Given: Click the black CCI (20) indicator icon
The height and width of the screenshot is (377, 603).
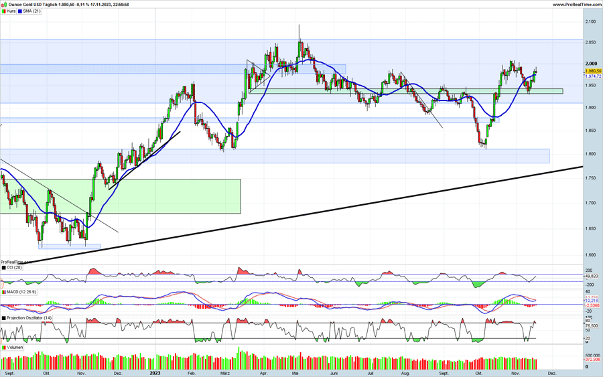Looking at the screenshot, I should (3, 268).
